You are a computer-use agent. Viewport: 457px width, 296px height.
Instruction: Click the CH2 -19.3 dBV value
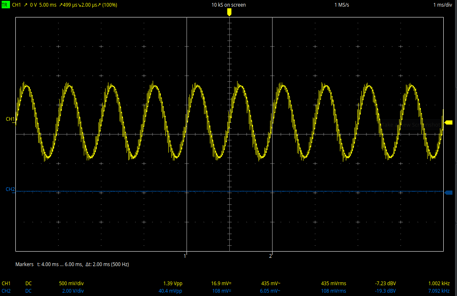(385, 291)
